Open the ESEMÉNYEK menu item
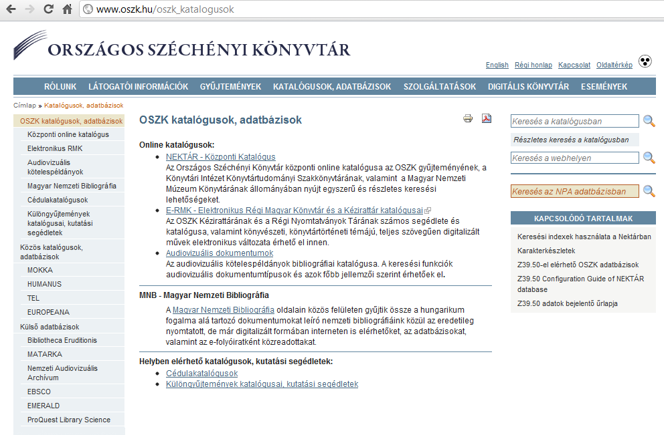Viewport: 664px width, 435px height. coord(604,87)
